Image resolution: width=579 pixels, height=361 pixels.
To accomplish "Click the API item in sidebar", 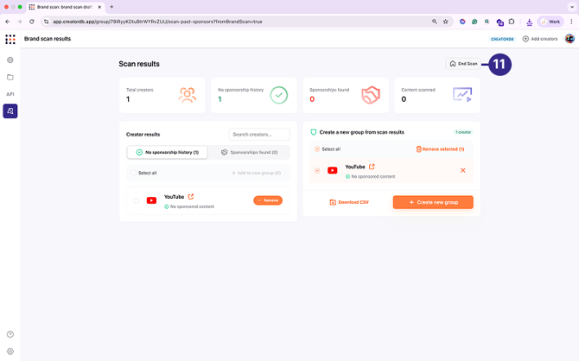I will [10, 94].
